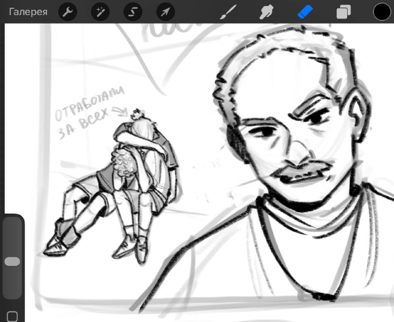394x322 pixels.
Task: Select the Selection S-shaped tool
Action: [x=133, y=12]
